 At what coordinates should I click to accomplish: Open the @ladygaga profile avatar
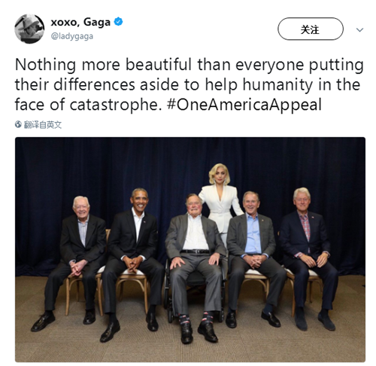click(x=29, y=29)
